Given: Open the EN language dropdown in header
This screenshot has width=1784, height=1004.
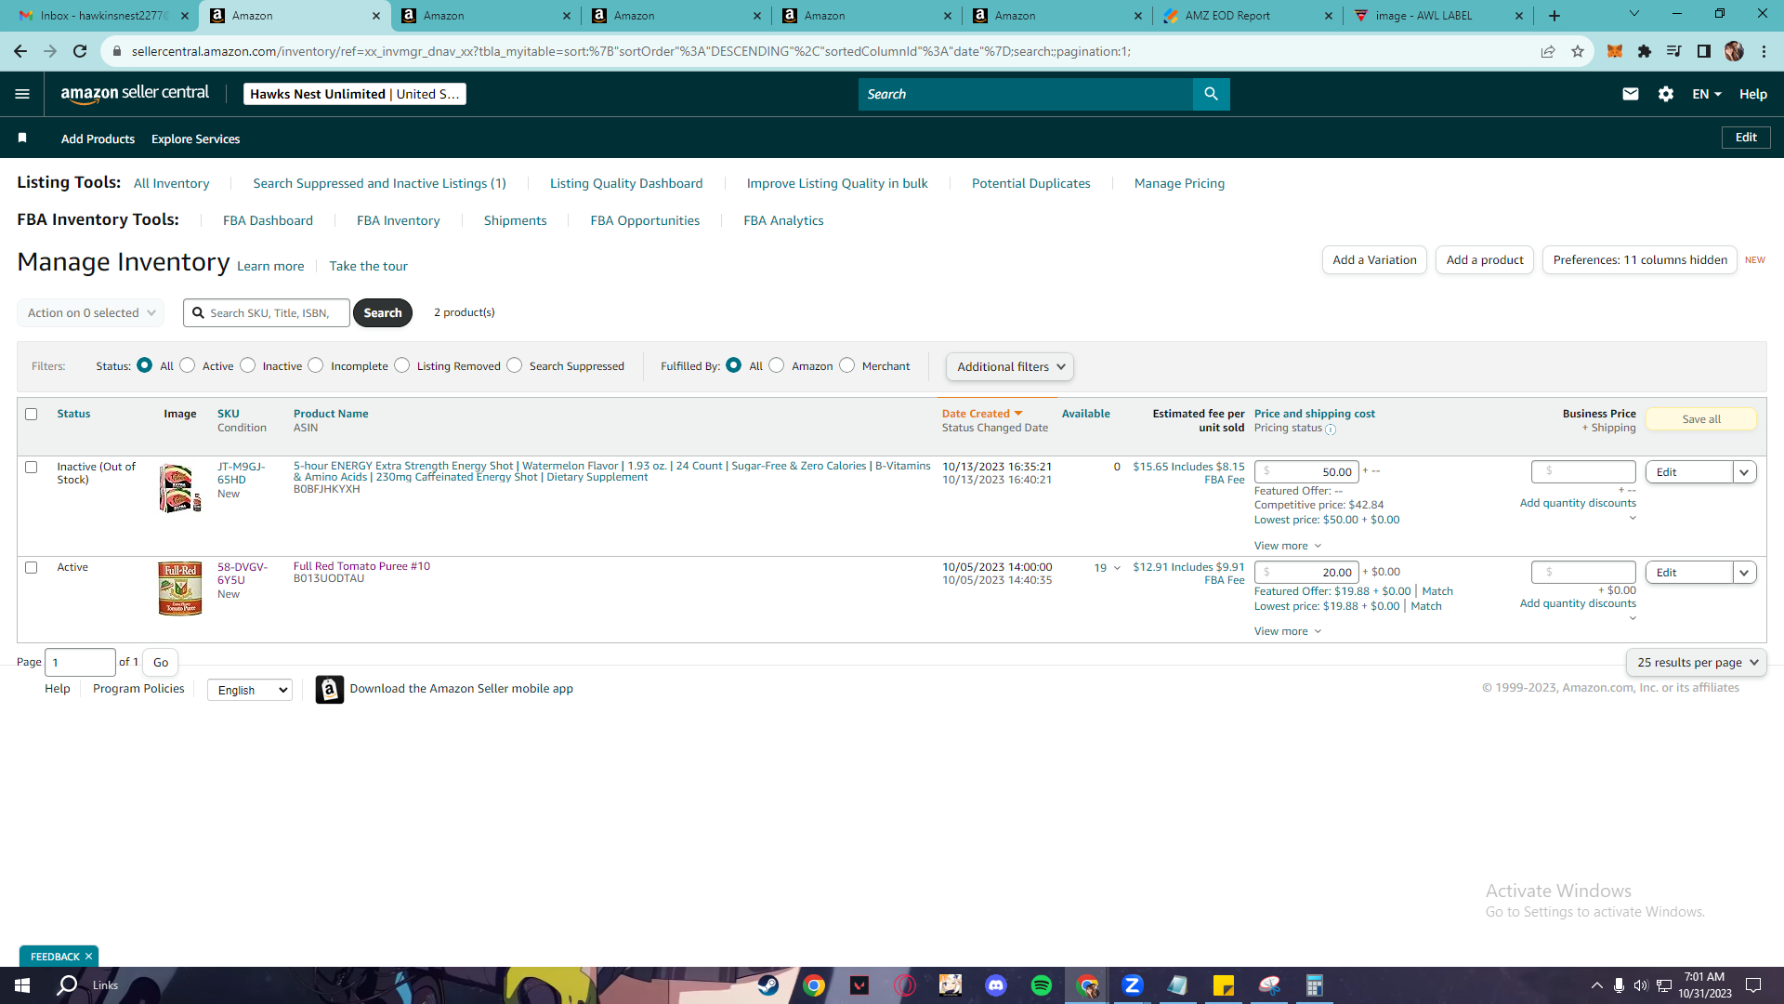Looking at the screenshot, I should coord(1707,94).
